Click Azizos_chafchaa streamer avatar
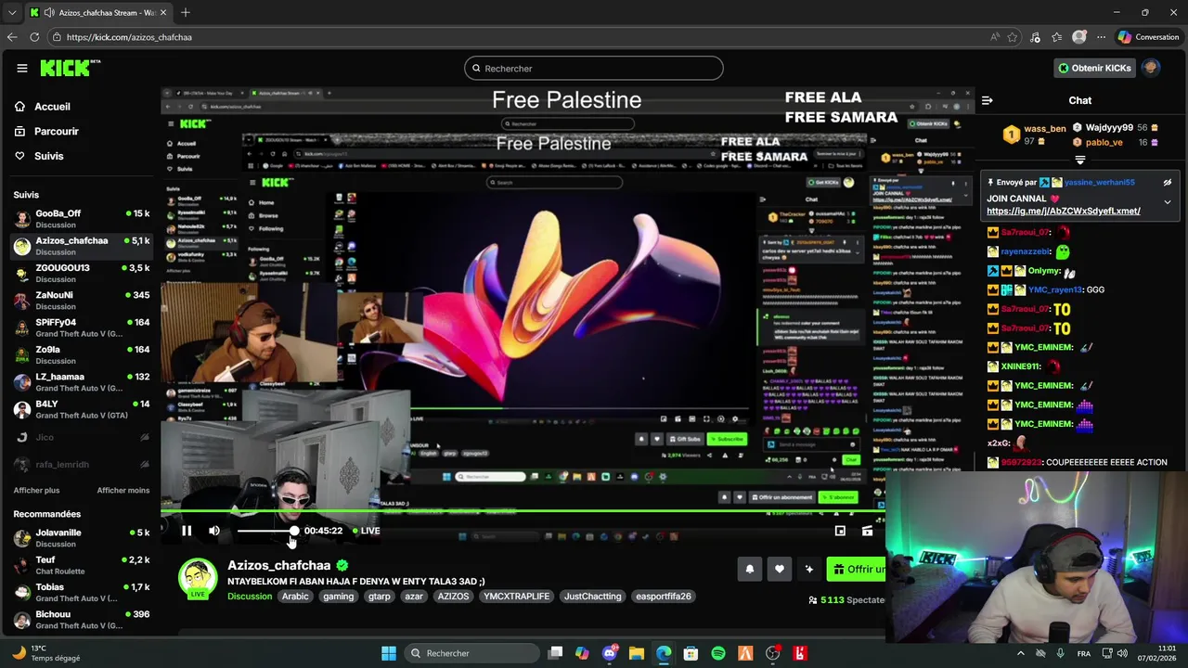The image size is (1188, 668). [x=198, y=577]
